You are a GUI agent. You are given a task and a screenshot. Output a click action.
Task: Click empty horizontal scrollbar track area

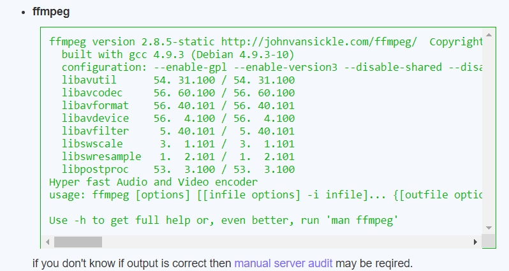click(x=287, y=242)
